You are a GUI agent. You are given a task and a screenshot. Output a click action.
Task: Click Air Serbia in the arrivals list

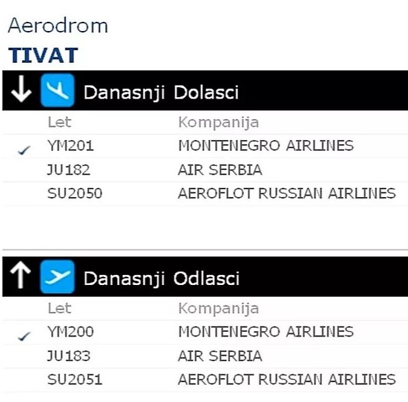[x=220, y=170]
